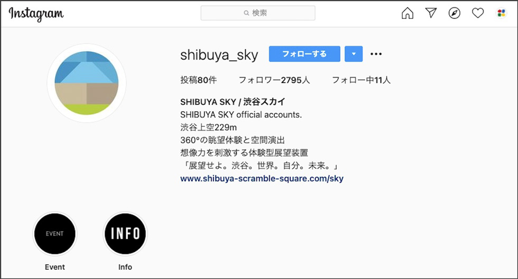The height and width of the screenshot is (279, 518).
Task: View the フォロワー2795人 followers list
Action: click(x=274, y=80)
